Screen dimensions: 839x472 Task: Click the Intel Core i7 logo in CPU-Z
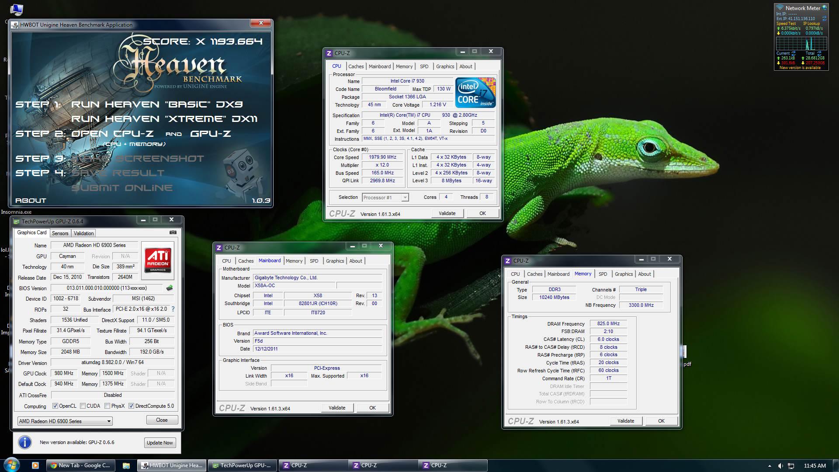coord(475,93)
